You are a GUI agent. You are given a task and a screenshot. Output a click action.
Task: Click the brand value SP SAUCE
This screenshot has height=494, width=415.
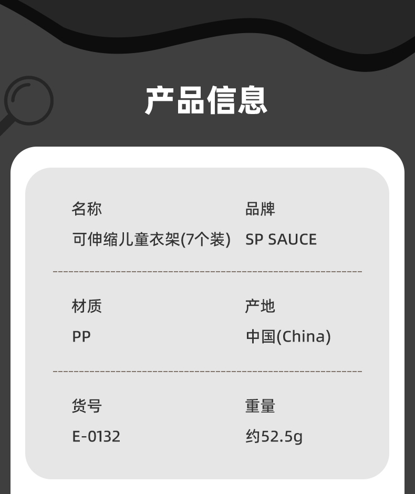click(x=281, y=240)
